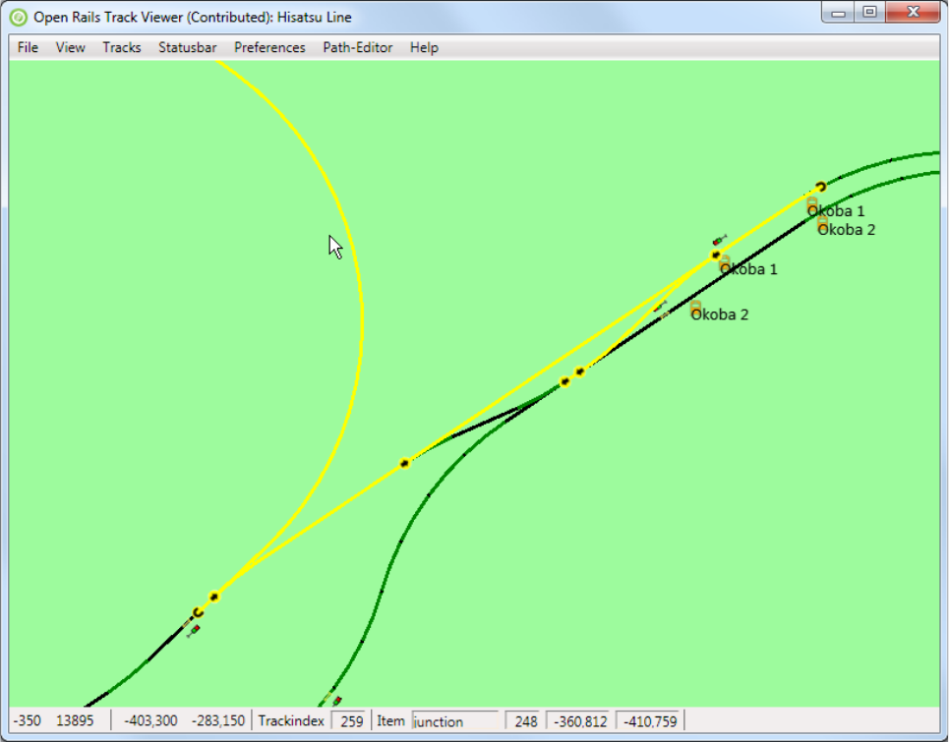Screen dimensions: 949x742
Task: Click status bar coordinate -283,150
Action: pyautogui.click(x=218, y=720)
